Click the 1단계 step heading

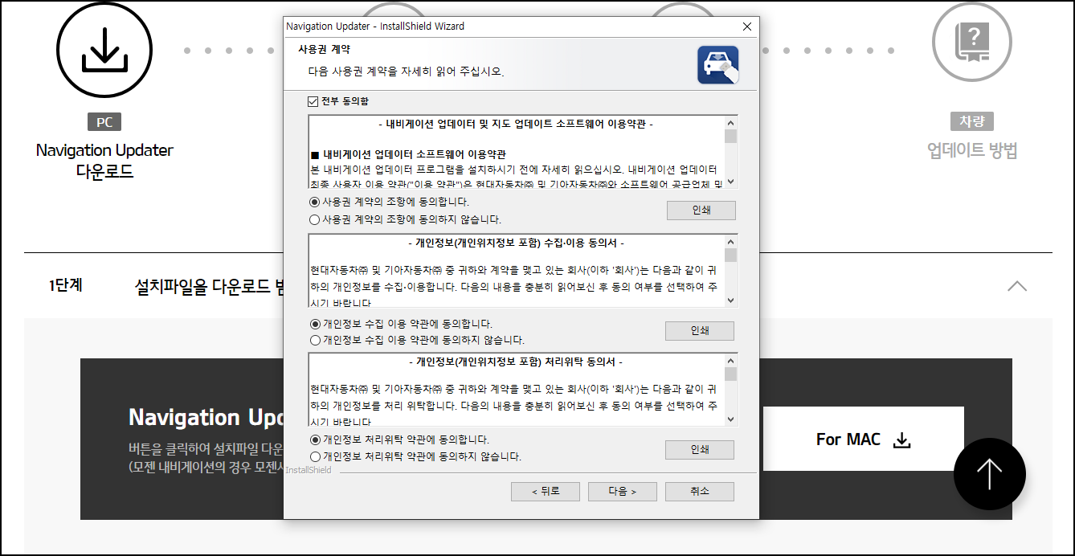tap(65, 285)
